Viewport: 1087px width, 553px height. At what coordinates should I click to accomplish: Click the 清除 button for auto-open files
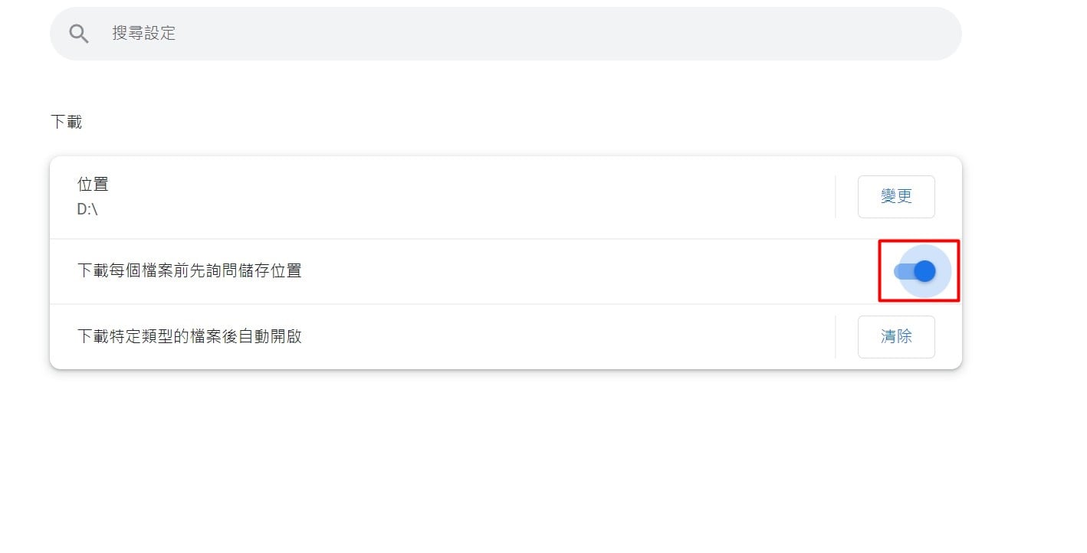896,337
